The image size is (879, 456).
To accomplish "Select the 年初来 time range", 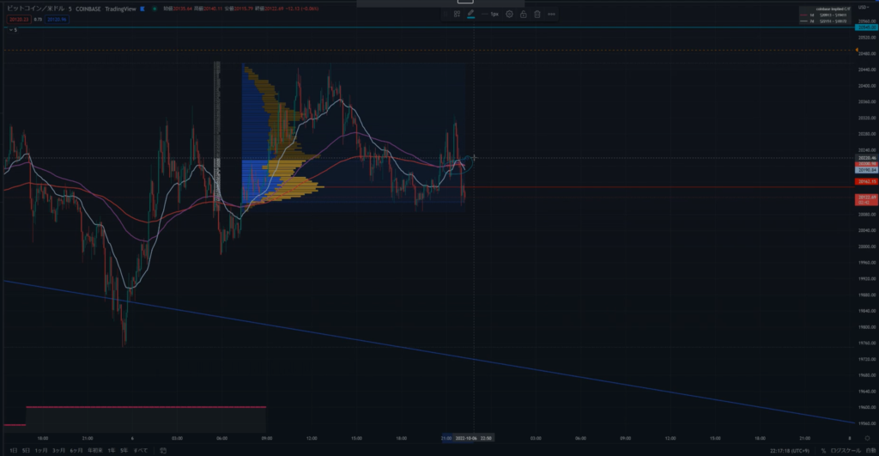I will coord(94,450).
